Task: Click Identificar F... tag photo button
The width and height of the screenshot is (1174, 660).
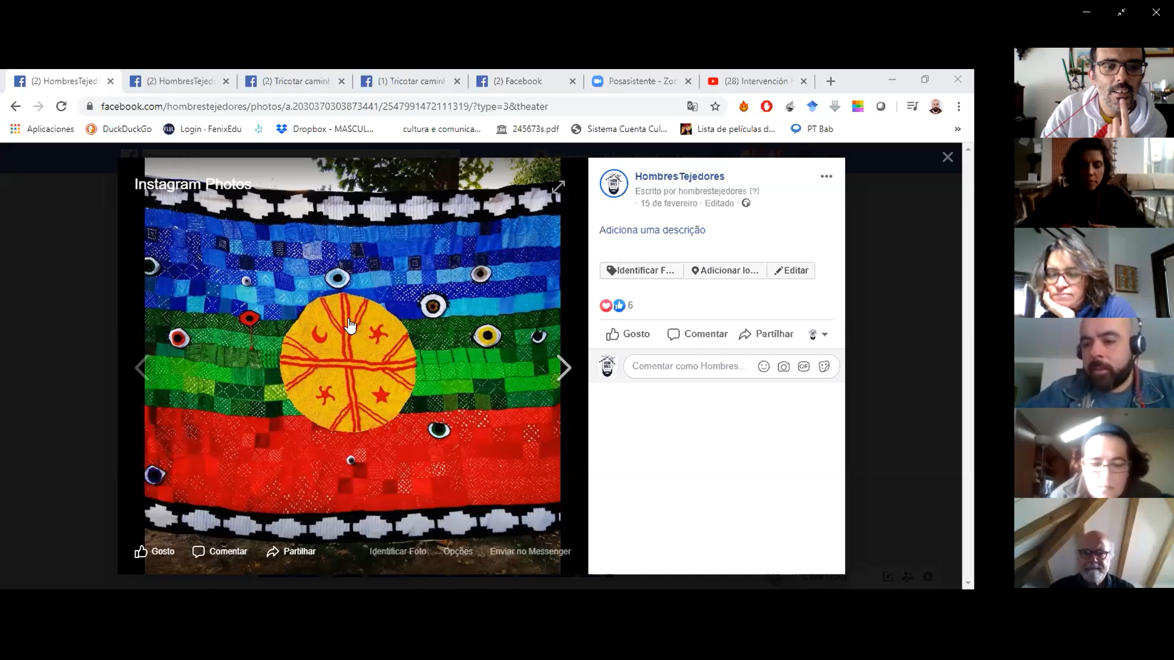Action: (641, 270)
